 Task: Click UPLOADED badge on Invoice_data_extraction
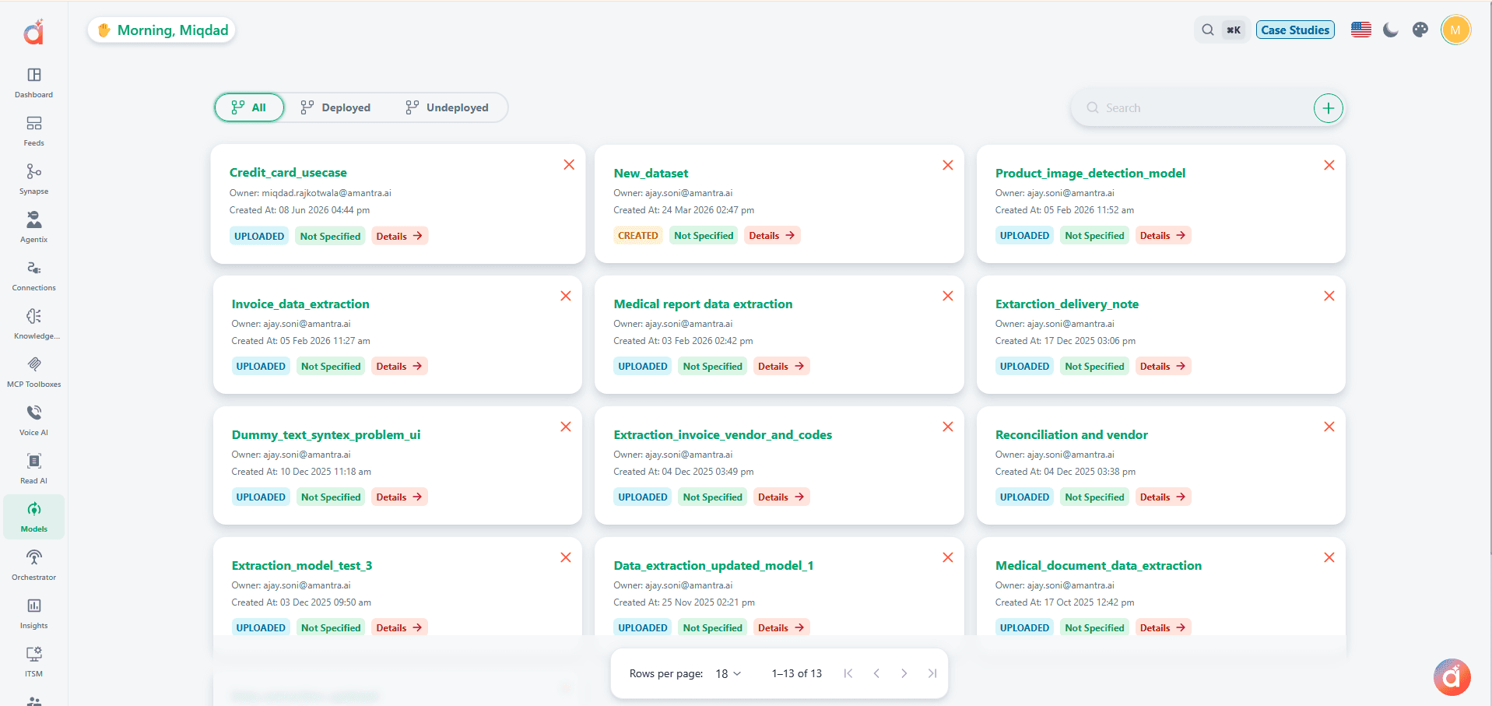[261, 366]
